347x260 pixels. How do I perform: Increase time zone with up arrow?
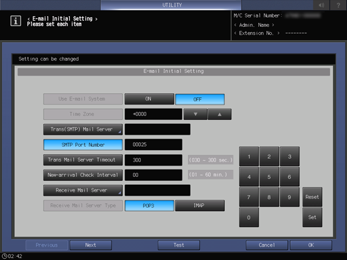pyautogui.click(x=219, y=114)
